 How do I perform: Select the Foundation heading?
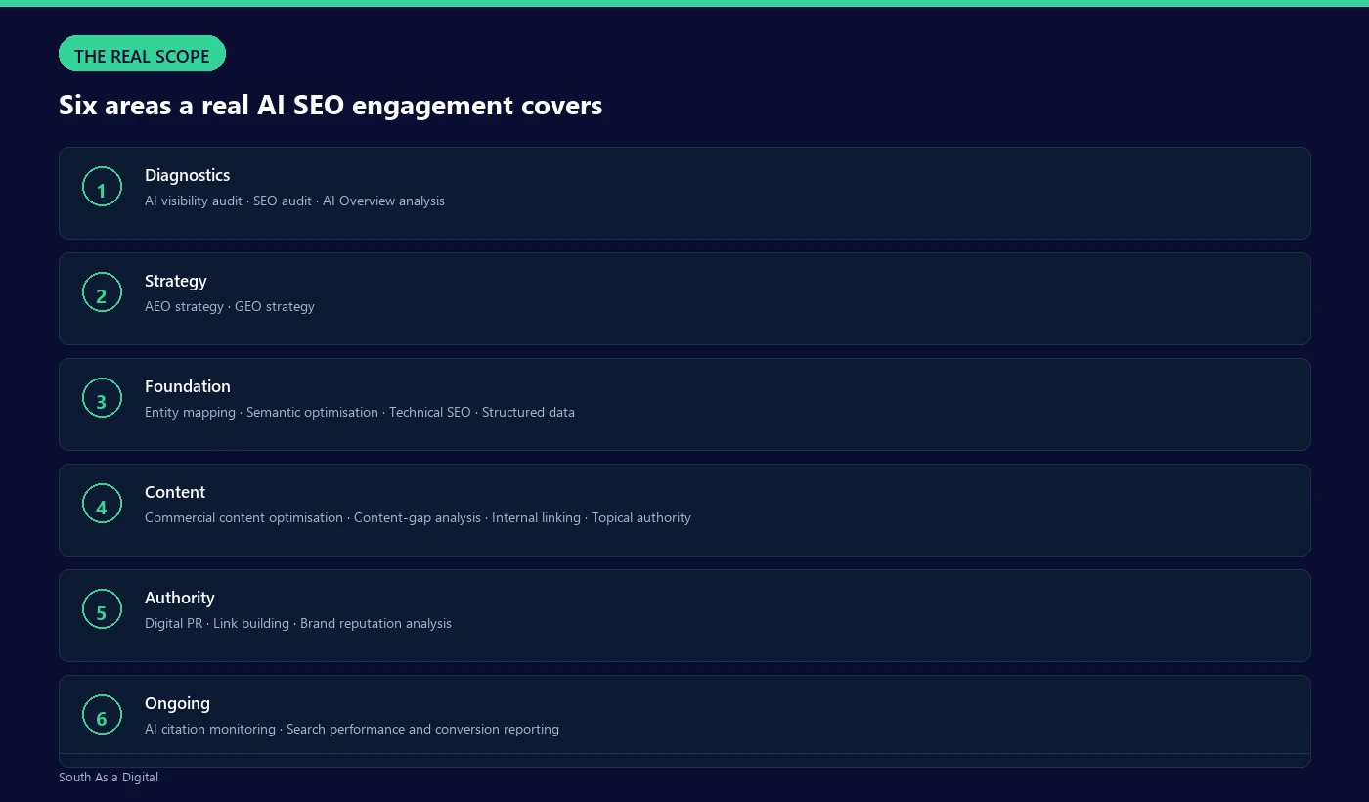point(188,386)
